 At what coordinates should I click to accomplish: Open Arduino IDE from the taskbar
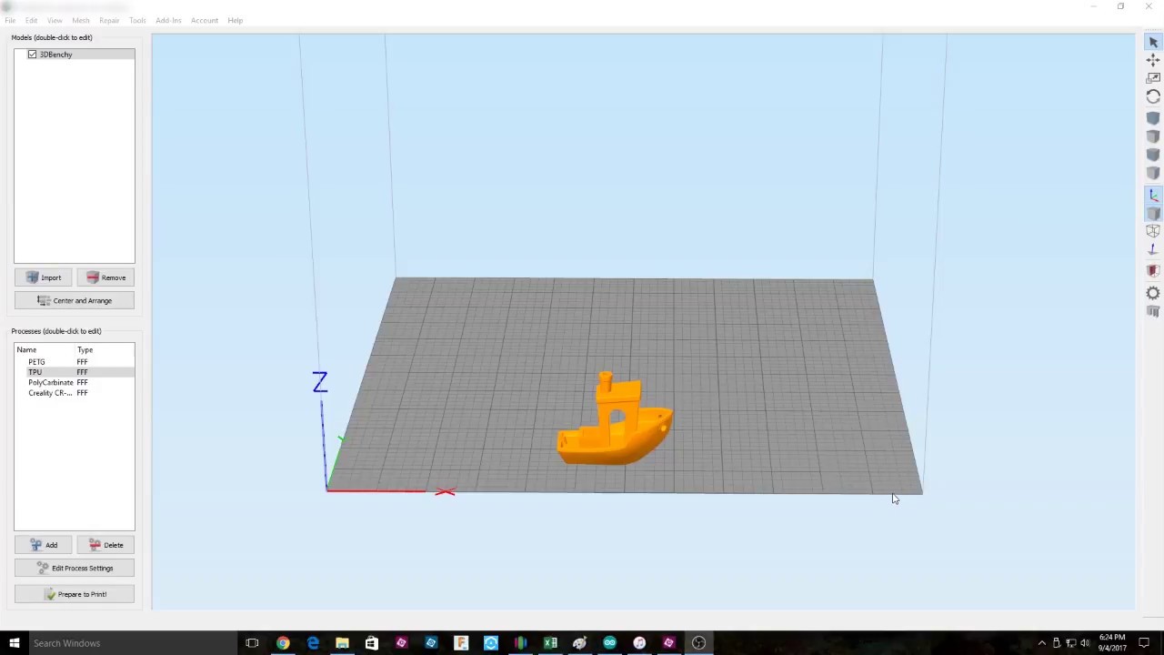609,643
